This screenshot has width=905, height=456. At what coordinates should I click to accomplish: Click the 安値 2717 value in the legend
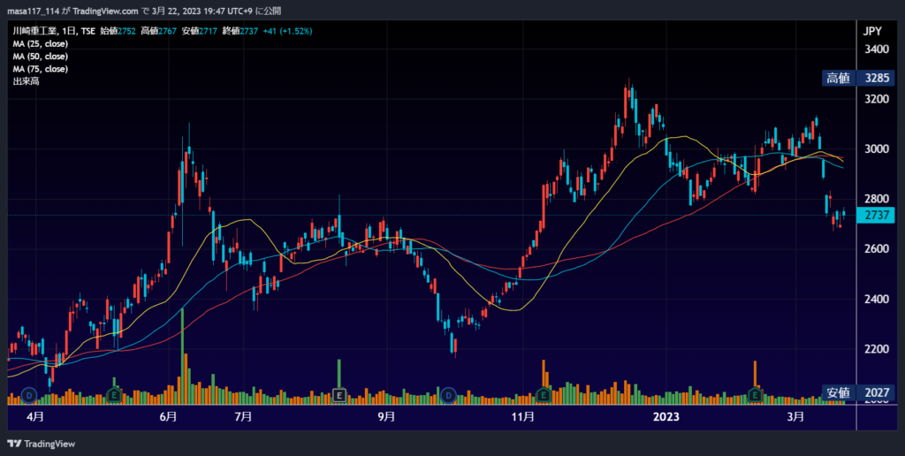click(199, 31)
